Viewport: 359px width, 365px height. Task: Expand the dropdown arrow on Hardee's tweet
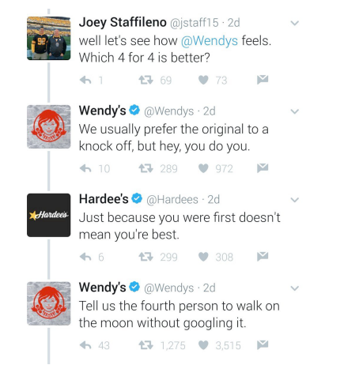(294, 200)
